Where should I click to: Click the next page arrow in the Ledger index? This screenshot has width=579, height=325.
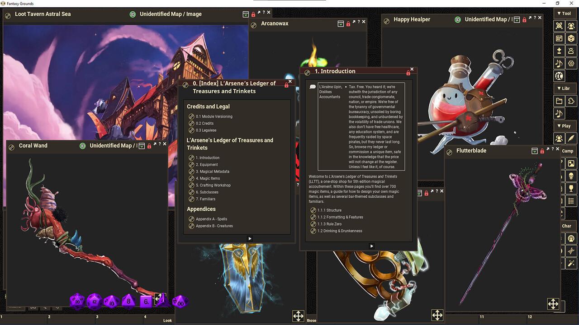pyautogui.click(x=249, y=238)
